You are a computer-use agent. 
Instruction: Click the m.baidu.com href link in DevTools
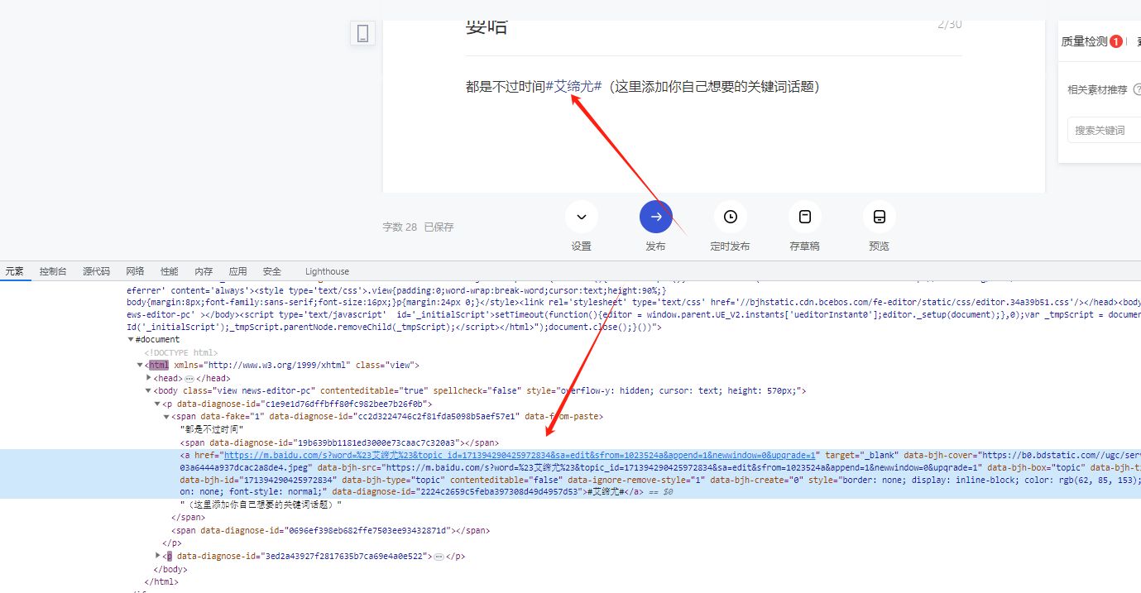point(521,455)
